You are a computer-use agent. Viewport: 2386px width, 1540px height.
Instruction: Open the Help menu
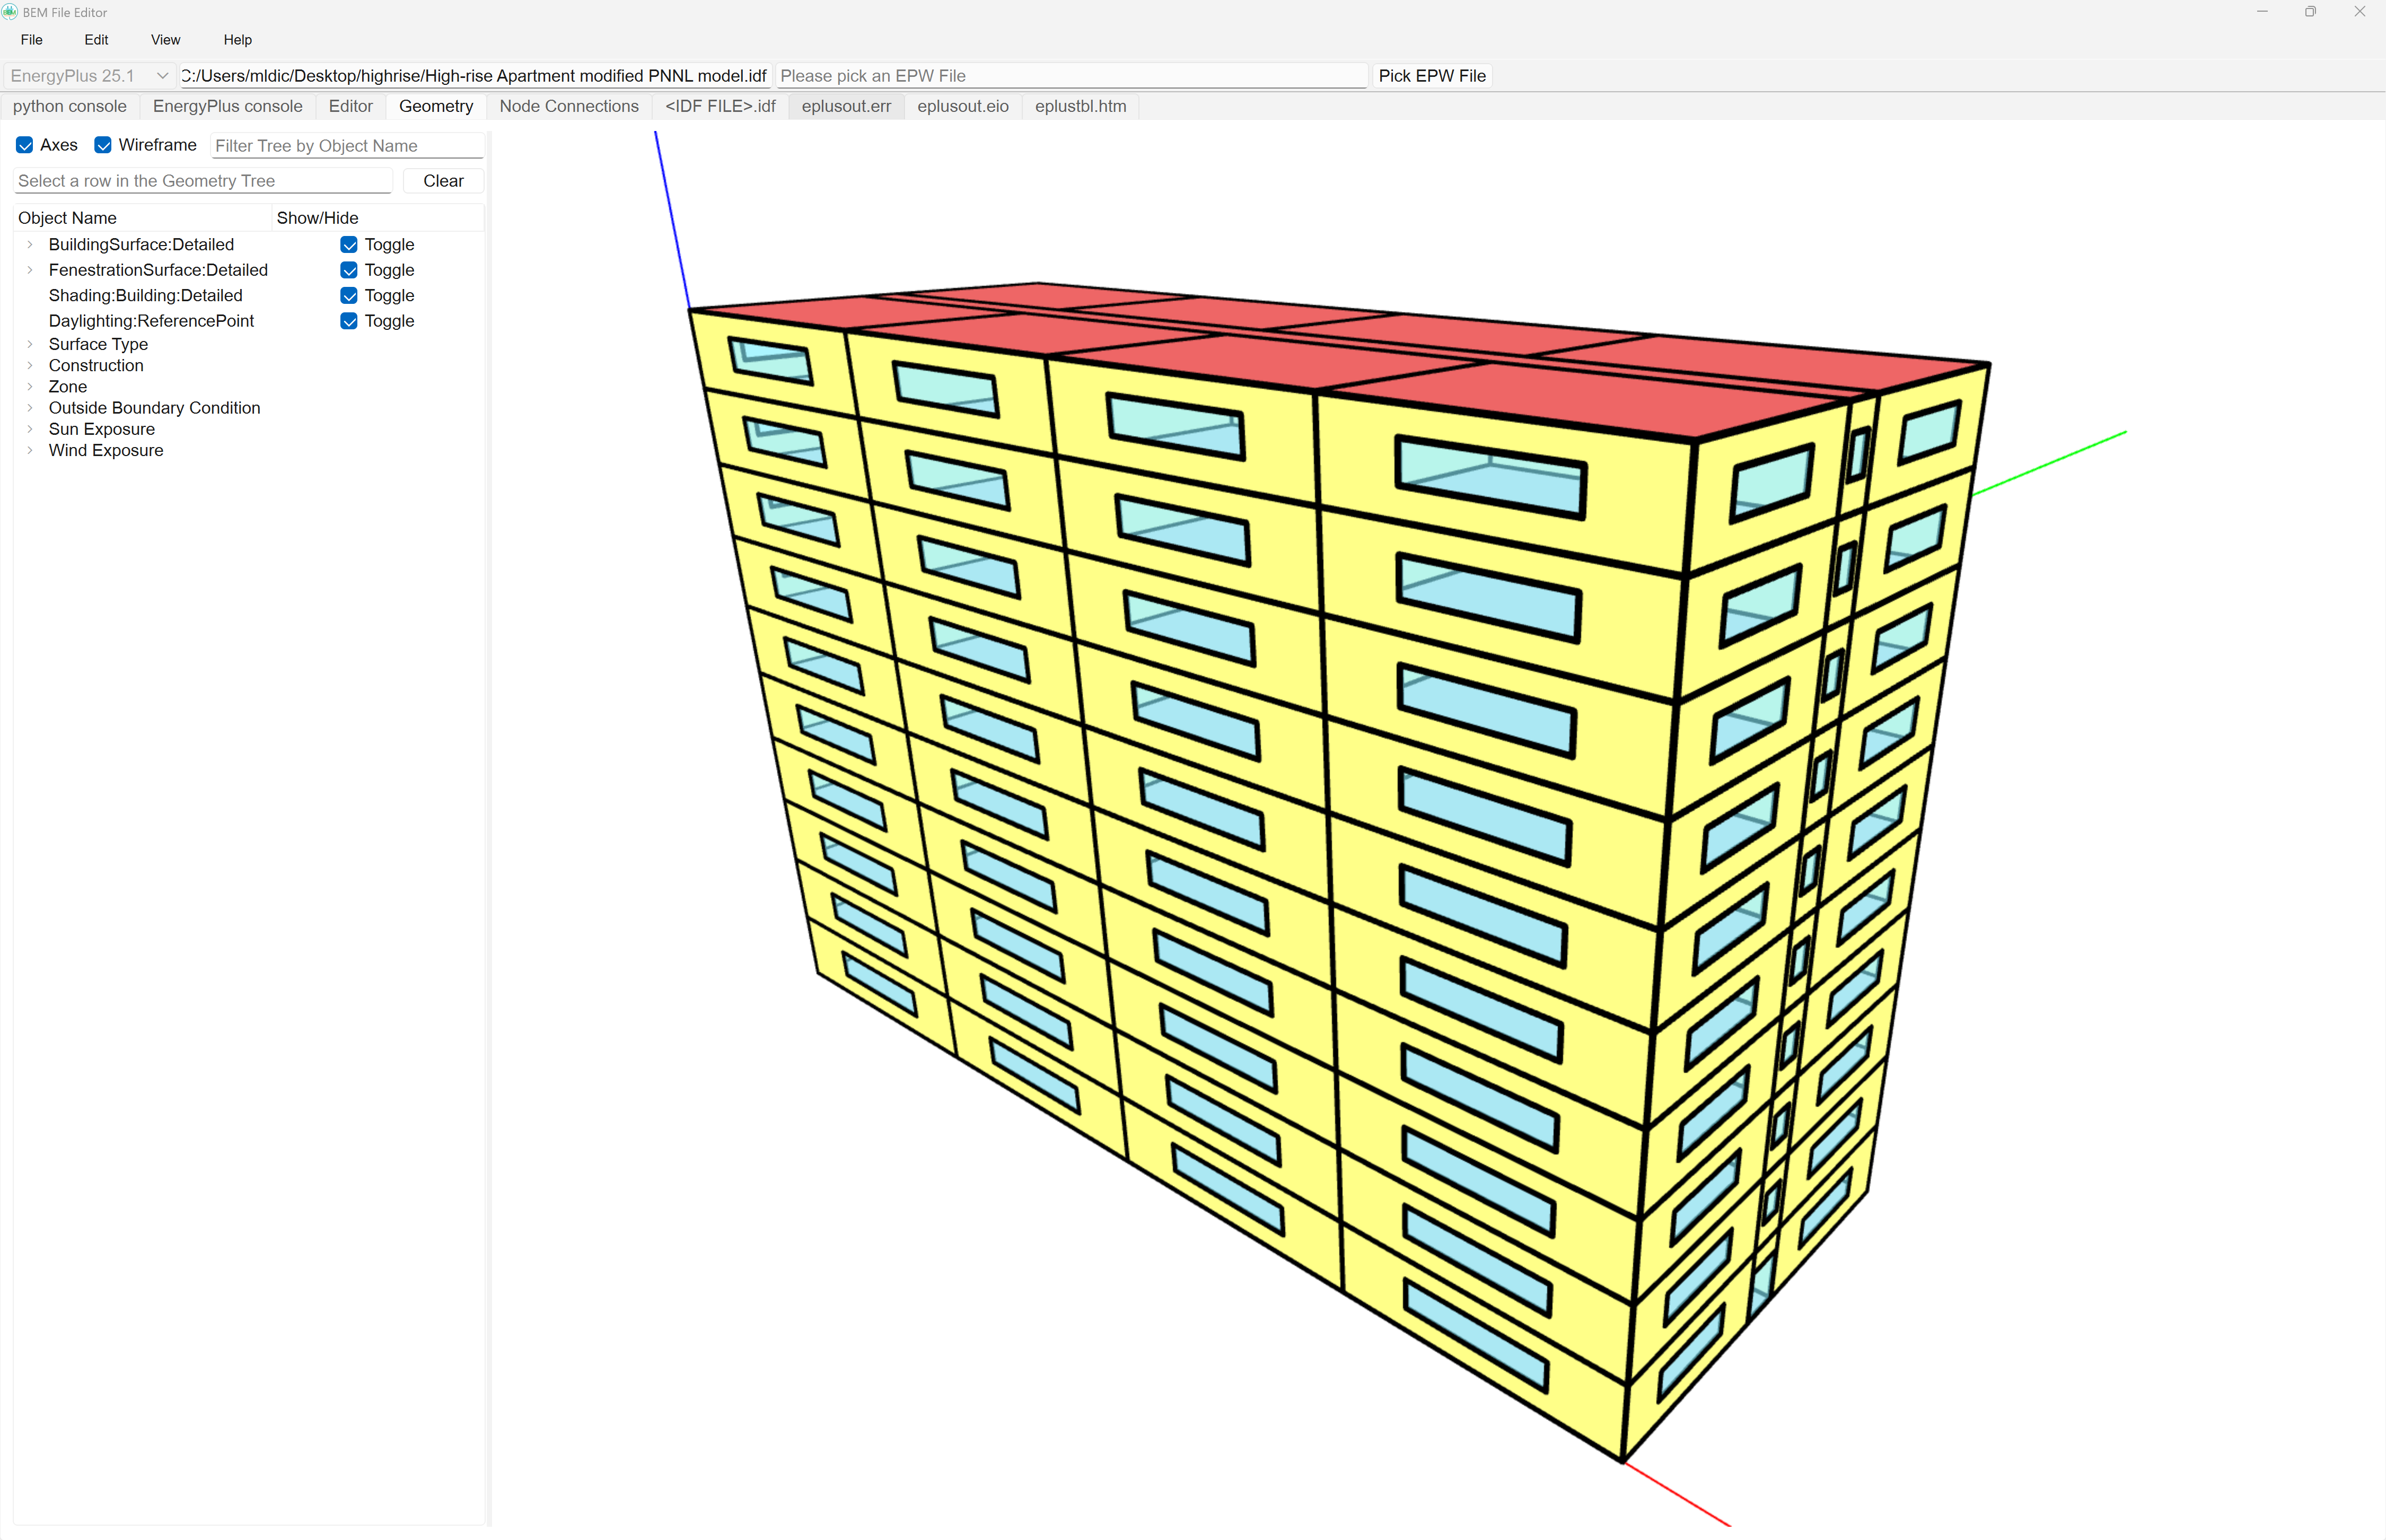pyautogui.click(x=238, y=40)
